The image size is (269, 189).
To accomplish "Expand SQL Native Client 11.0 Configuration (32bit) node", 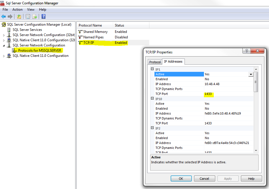I will 4,40.
